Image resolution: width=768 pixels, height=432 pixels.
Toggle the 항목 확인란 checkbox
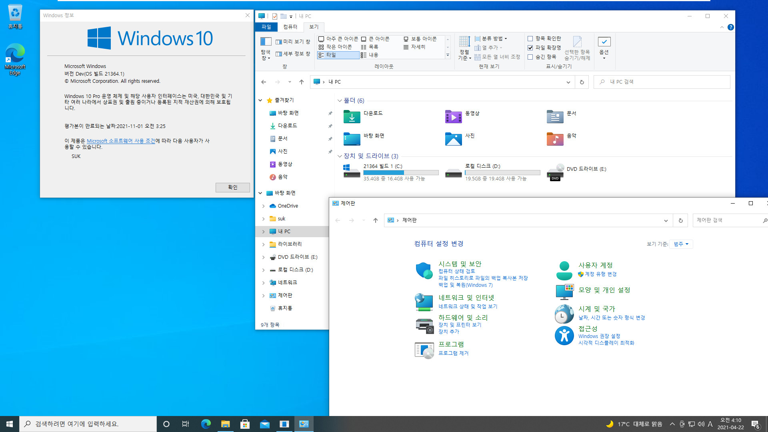[x=530, y=38]
